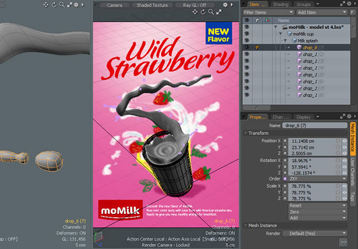Open the Render Default (Yes) dropdown
The height and width of the screenshot is (249, 358).
[x=318, y=233]
